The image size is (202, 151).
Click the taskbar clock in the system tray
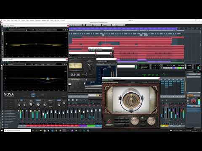(195, 130)
